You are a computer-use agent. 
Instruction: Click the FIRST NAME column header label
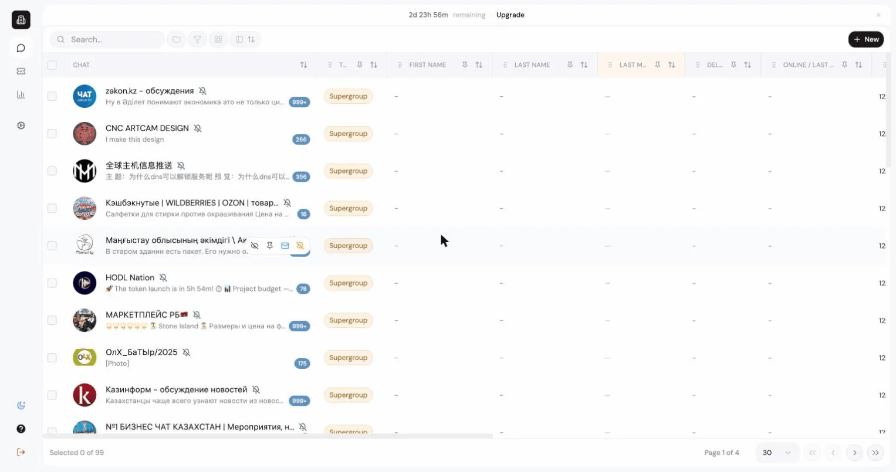(x=428, y=65)
